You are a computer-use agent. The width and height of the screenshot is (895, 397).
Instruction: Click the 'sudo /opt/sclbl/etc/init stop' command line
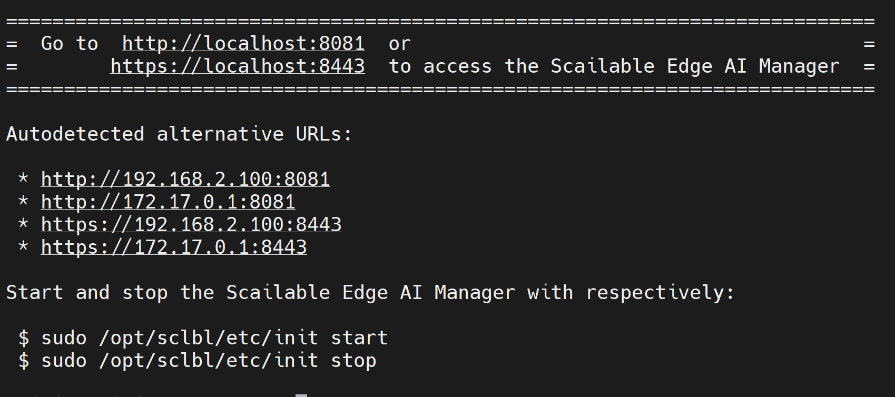[197, 361]
